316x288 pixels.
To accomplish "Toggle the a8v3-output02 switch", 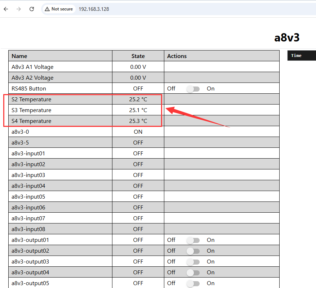I will (193, 251).
